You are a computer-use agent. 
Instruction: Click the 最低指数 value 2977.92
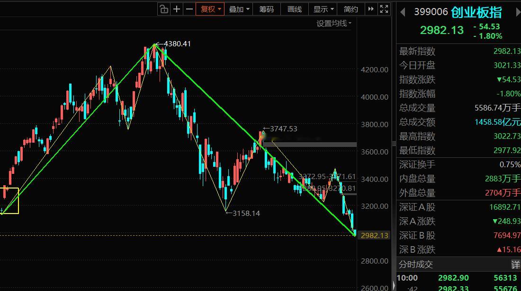pyautogui.click(x=507, y=151)
